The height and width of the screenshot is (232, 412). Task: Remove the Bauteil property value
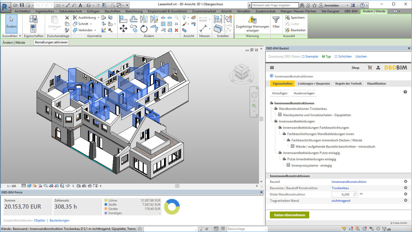pyautogui.click(x=405, y=182)
